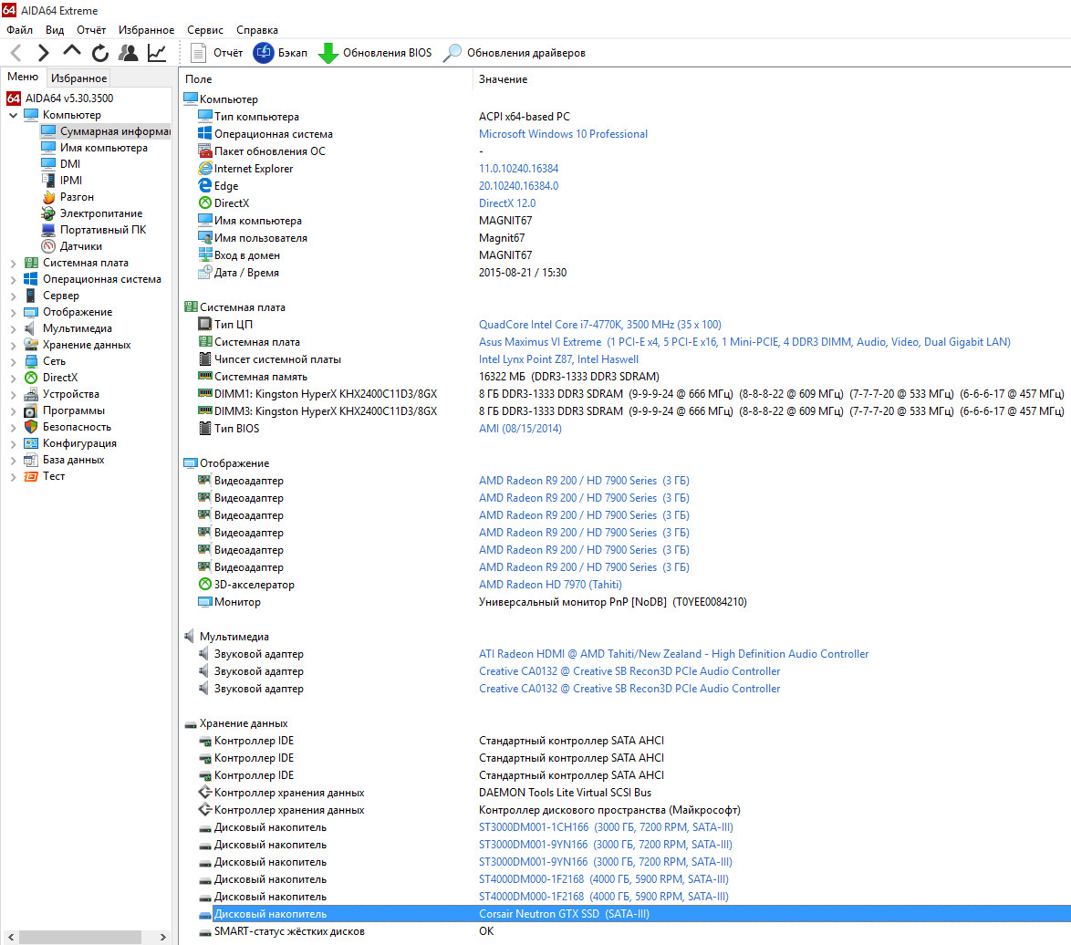Viewport: 1071px width, 945px height.
Task: Click sidebar horizontal scrollbar left arrow
Action: 11,938
